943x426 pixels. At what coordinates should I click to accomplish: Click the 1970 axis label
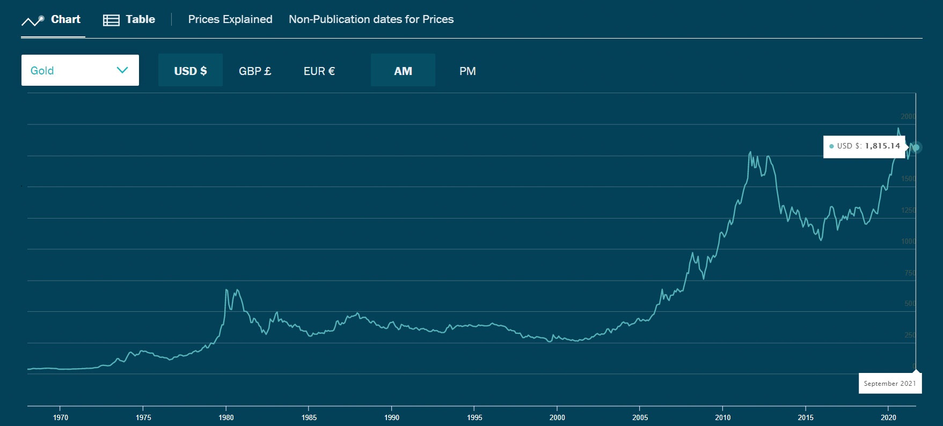coord(61,417)
